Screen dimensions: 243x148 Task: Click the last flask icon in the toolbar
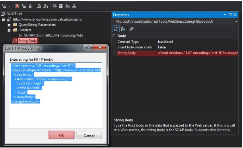click(74, 6)
